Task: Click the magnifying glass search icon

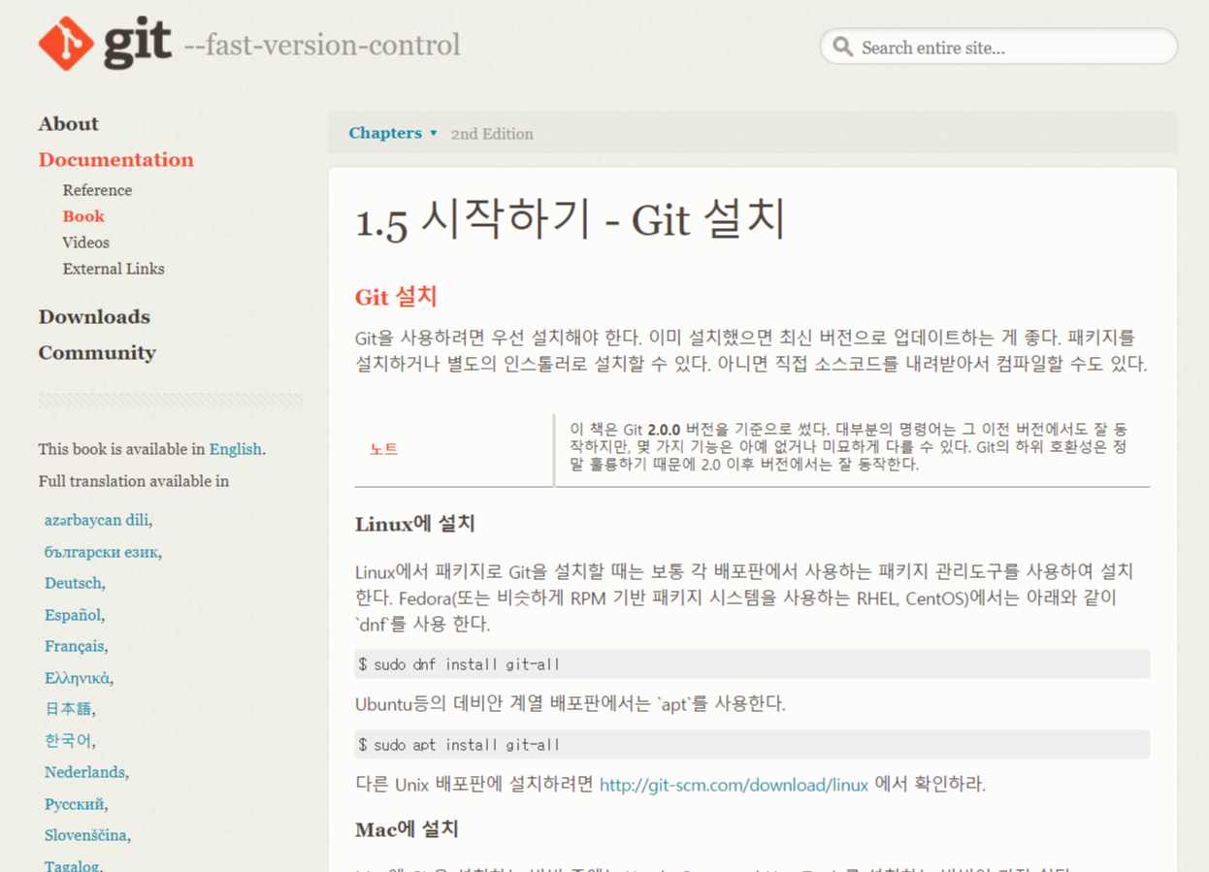Action: click(x=843, y=47)
